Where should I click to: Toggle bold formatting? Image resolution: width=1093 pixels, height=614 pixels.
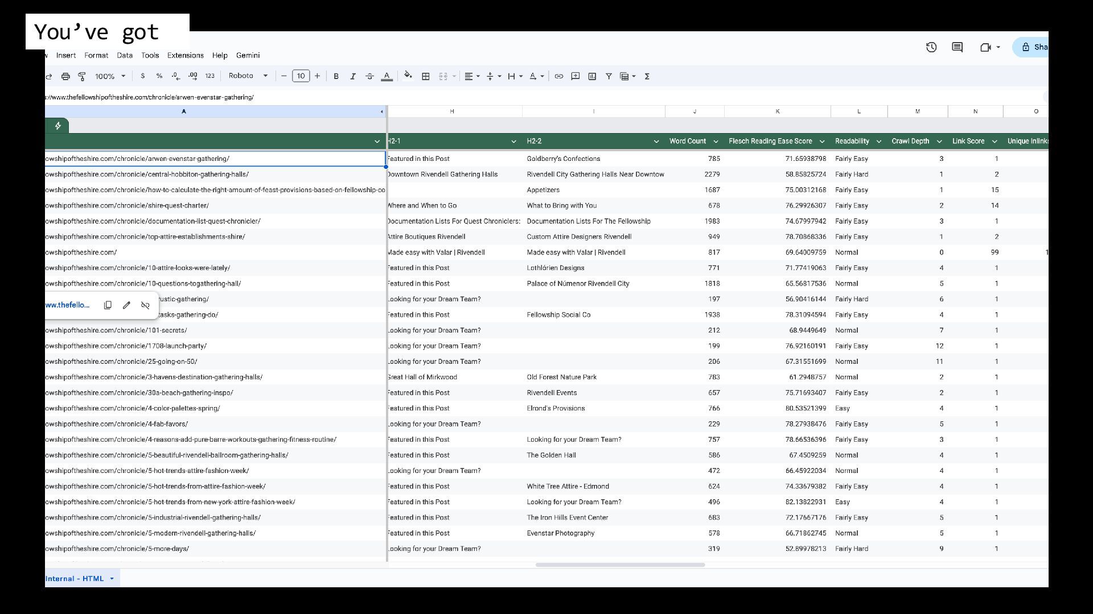(336, 76)
